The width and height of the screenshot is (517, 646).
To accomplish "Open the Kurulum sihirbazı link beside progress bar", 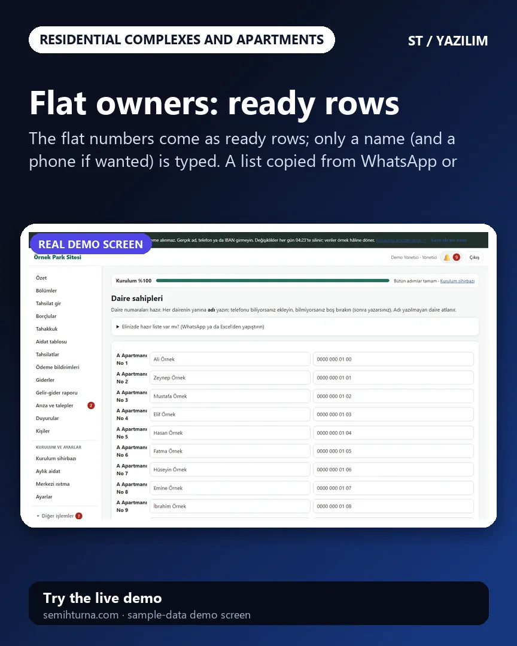I will (x=457, y=281).
